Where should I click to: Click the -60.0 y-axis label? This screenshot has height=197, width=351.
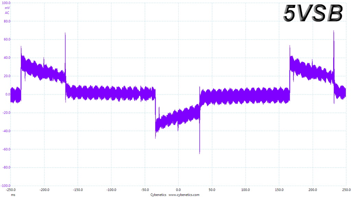[x=7, y=149]
